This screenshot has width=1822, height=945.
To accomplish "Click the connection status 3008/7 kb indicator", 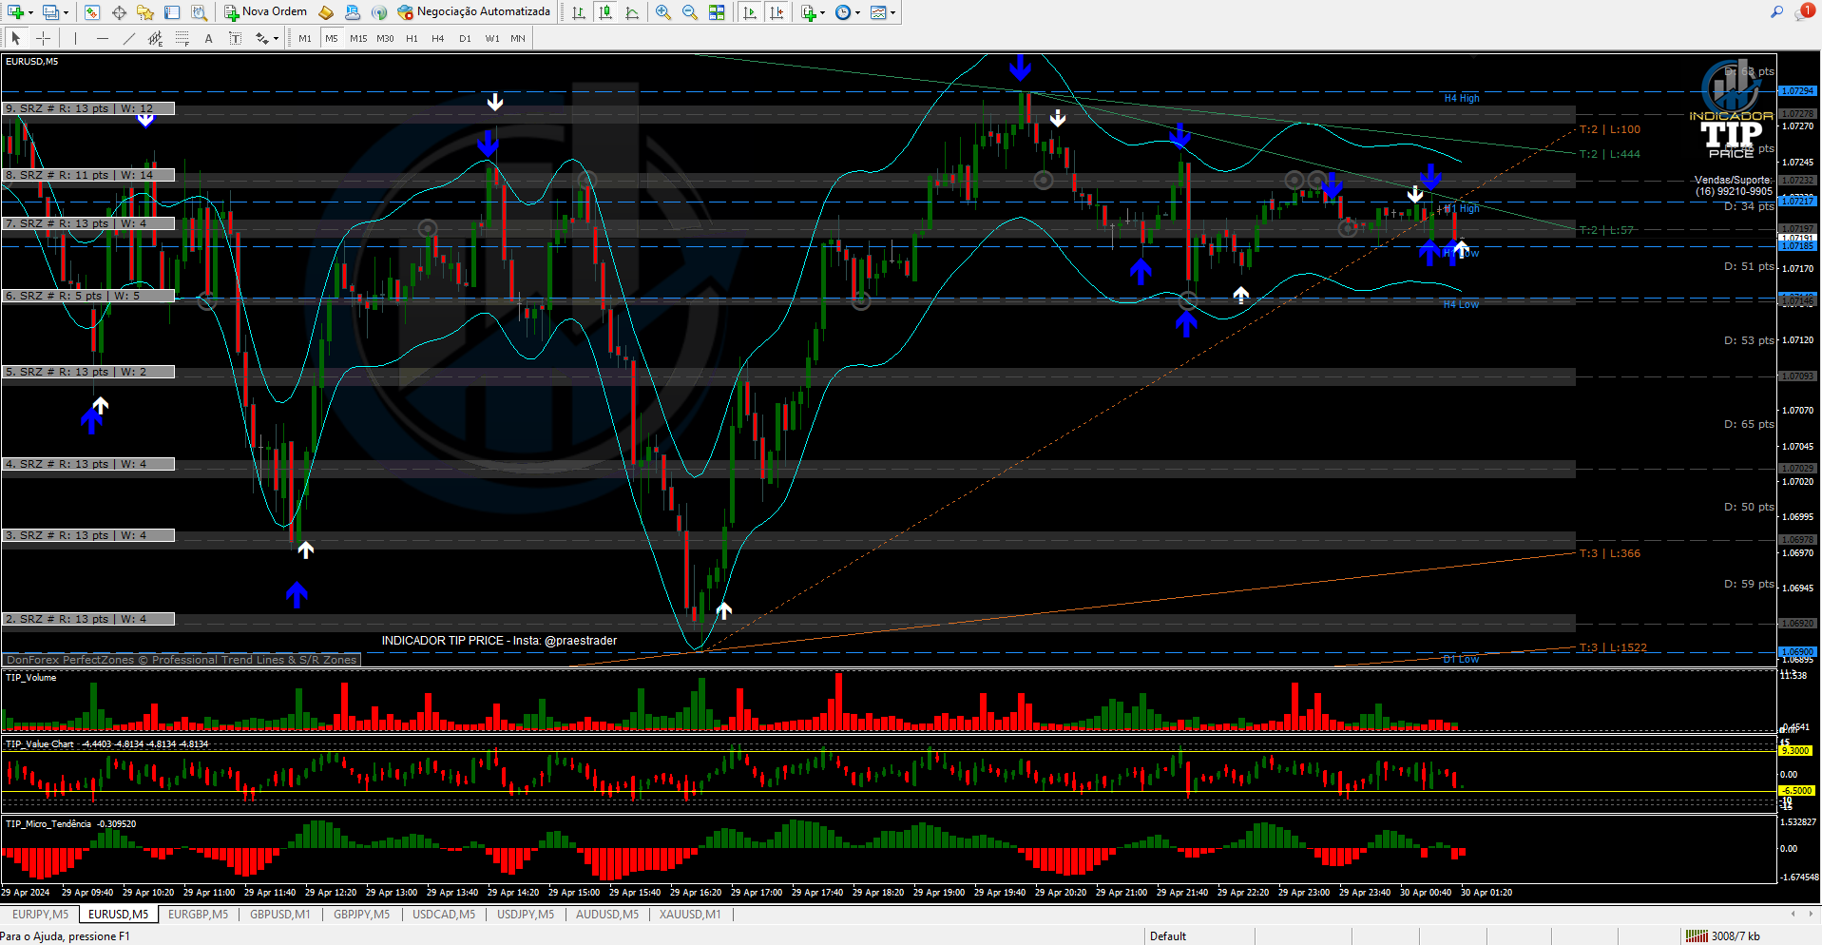I will (1722, 936).
